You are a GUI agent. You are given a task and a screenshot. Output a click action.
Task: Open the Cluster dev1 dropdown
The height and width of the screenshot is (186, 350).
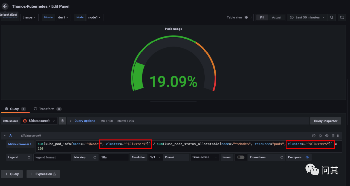[64, 17]
